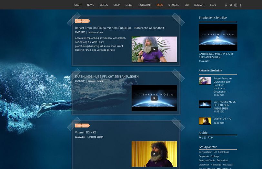Open Robert Franz thumbnail in Aktuelle Einträge
This screenshot has height=169, width=262.
[205, 81]
